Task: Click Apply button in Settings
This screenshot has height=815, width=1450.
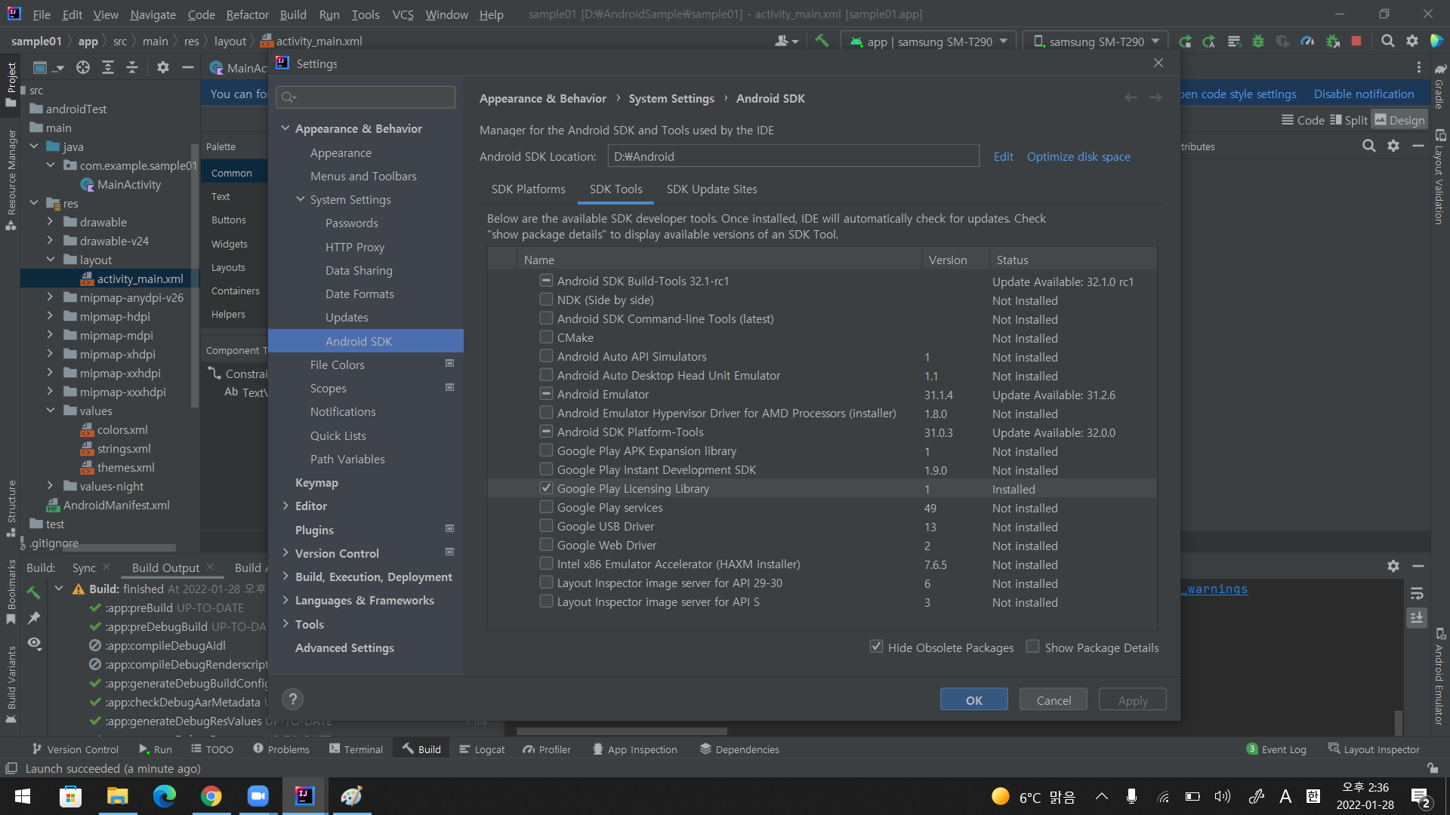Action: [1133, 700]
